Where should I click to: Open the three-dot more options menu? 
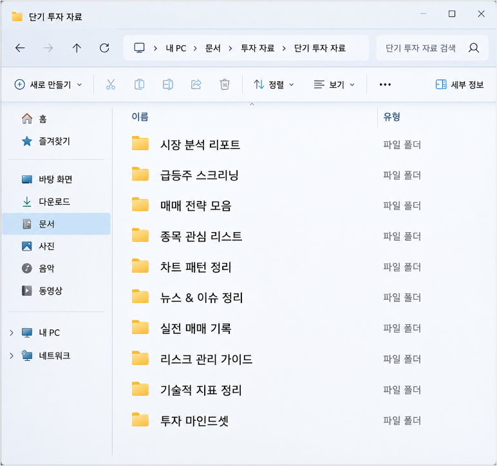[x=385, y=84]
